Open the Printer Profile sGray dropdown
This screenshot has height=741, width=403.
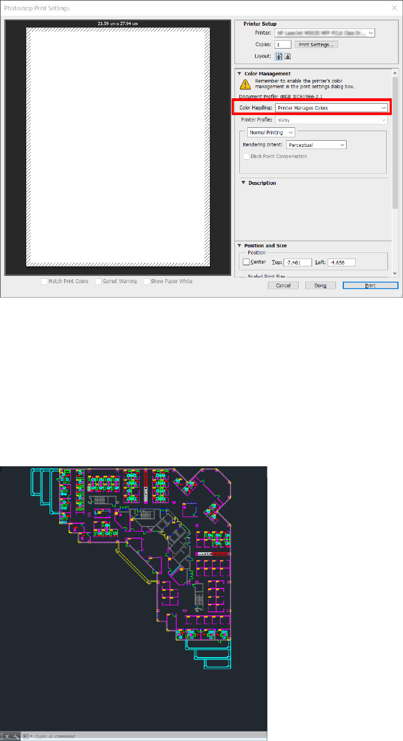tap(332, 120)
